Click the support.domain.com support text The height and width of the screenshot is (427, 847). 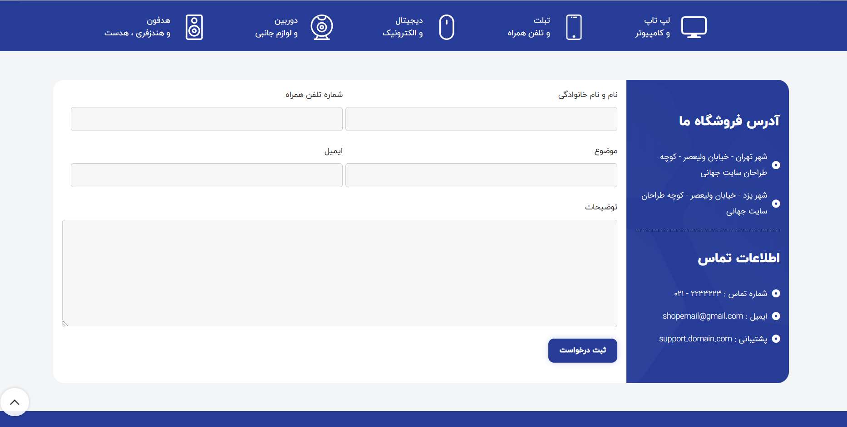click(695, 339)
